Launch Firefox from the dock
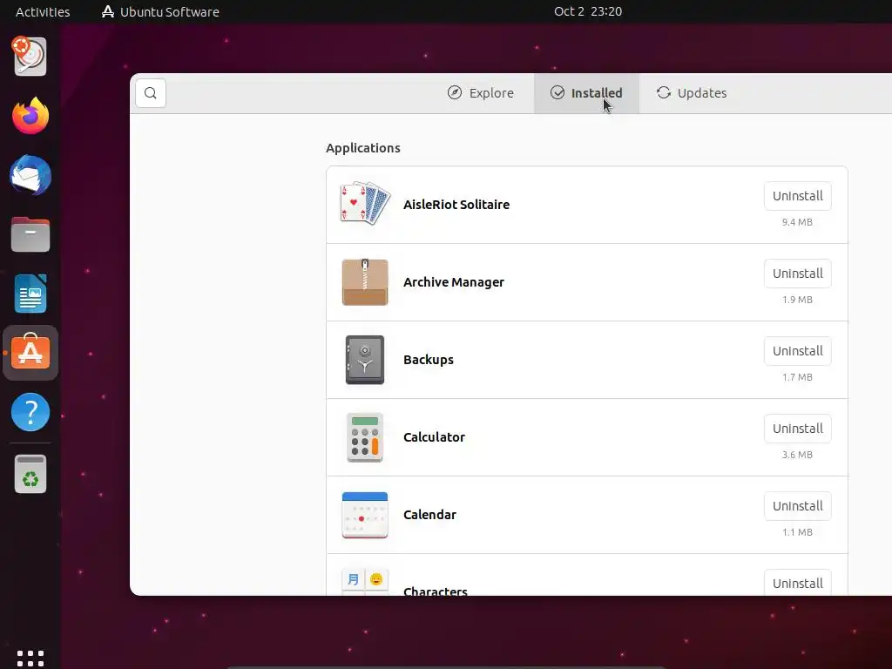This screenshot has height=669, width=892. [30, 116]
